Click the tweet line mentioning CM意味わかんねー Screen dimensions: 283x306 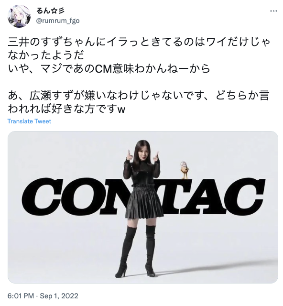tap(109, 69)
